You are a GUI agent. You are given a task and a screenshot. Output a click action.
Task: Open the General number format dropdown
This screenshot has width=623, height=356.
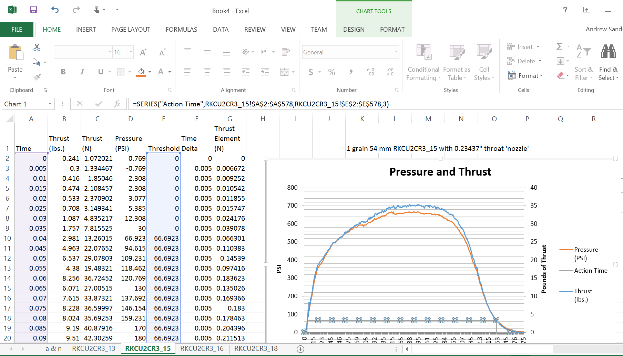point(397,52)
